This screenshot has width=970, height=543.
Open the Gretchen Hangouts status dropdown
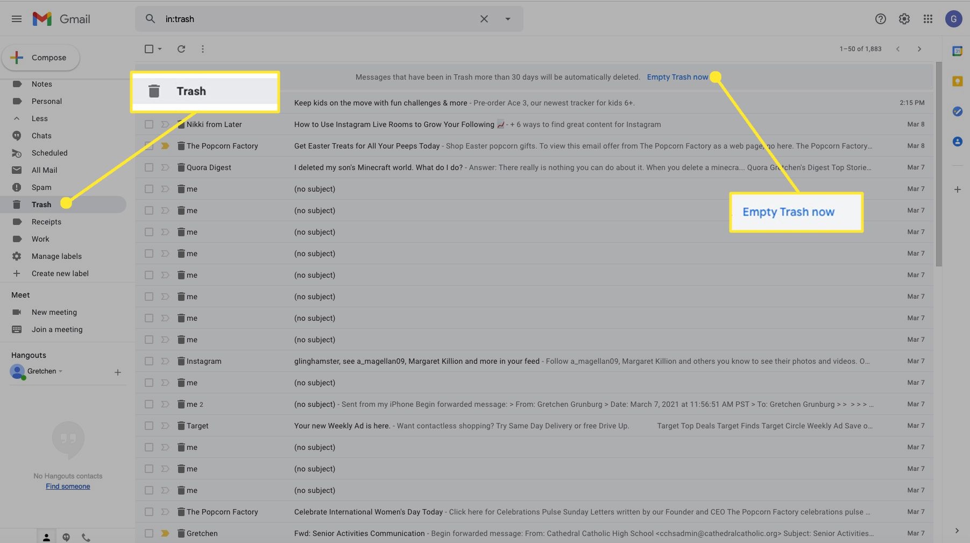(x=60, y=371)
